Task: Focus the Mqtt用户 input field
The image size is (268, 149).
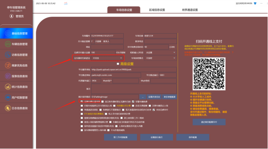Action: (x=126, y=81)
